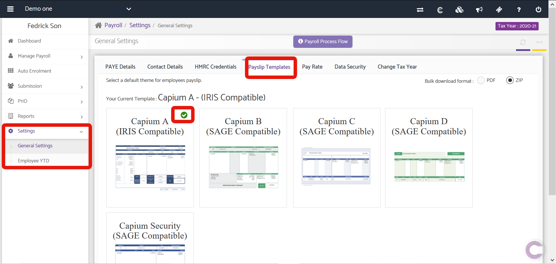
Task: Open Auto Enrolment in sidebar
Action: tap(34, 71)
